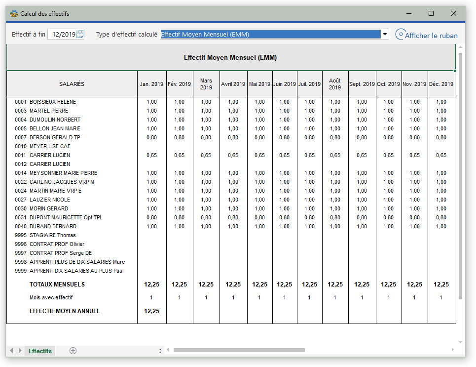Select the SALARIÉS column header cell

pos(72,84)
